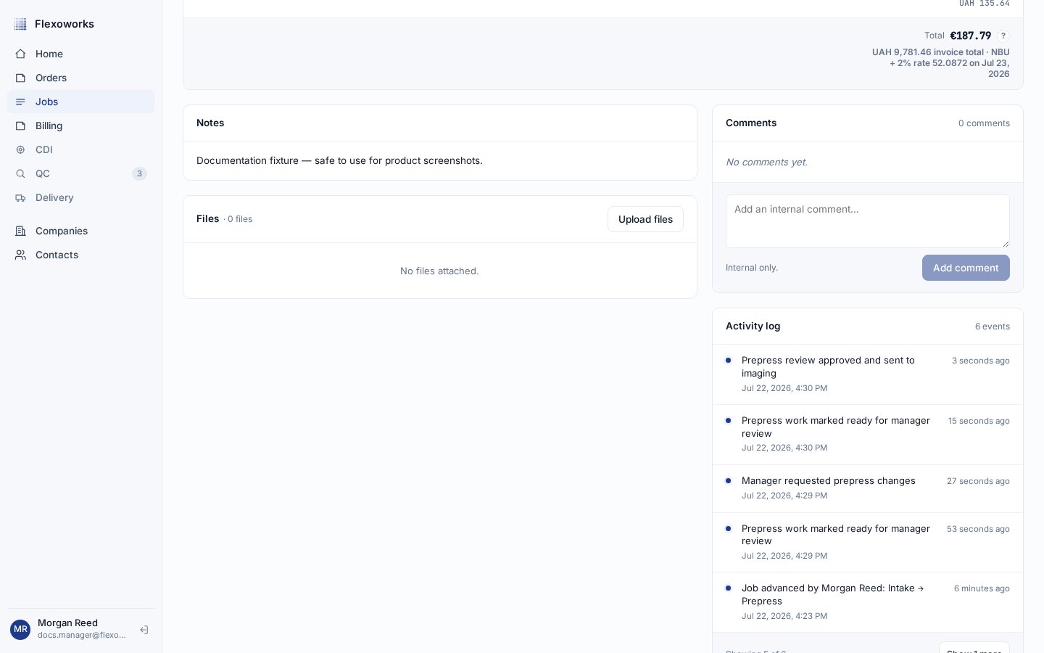Click the Orders document icon

[x=20, y=78]
